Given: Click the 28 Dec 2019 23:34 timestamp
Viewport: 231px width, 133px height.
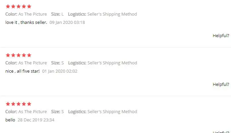Looking at the screenshot, I should pyautogui.click(x=36, y=120).
